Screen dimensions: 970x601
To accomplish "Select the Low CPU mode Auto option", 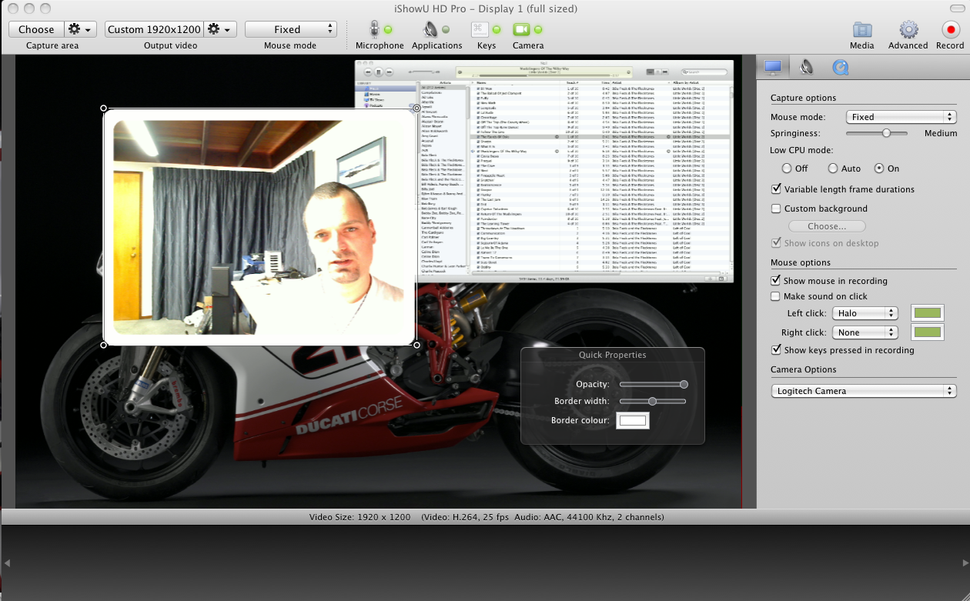I will [x=833, y=169].
